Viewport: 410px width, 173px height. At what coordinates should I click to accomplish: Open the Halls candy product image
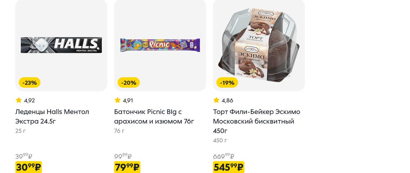pos(61,45)
